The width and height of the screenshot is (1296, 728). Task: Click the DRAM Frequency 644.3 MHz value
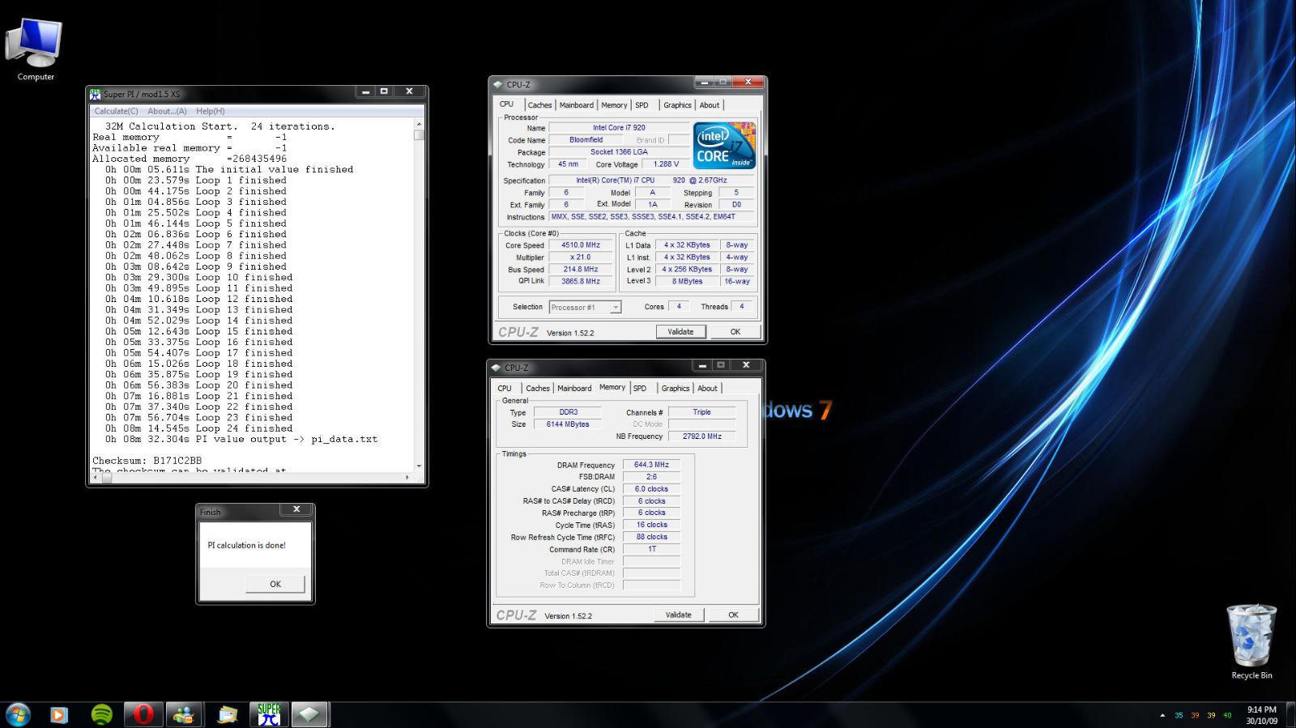(651, 465)
